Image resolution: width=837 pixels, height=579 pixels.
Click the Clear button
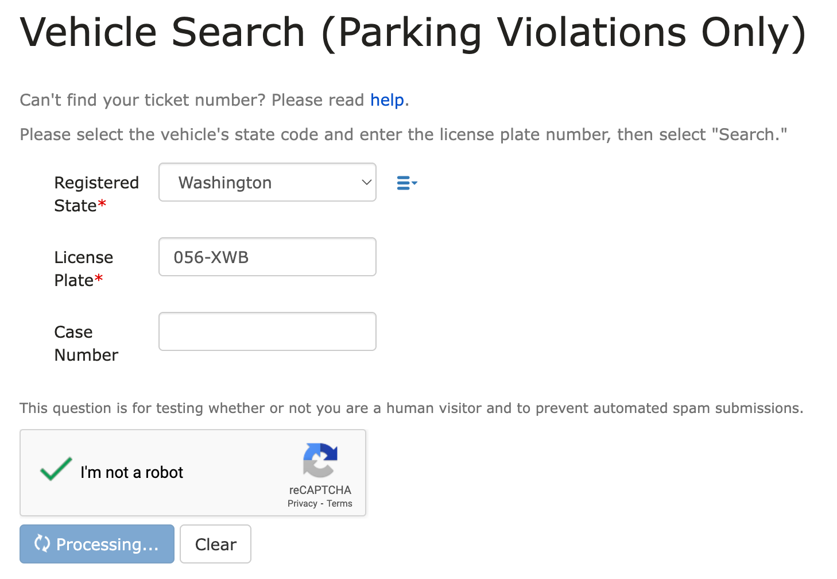[215, 544]
